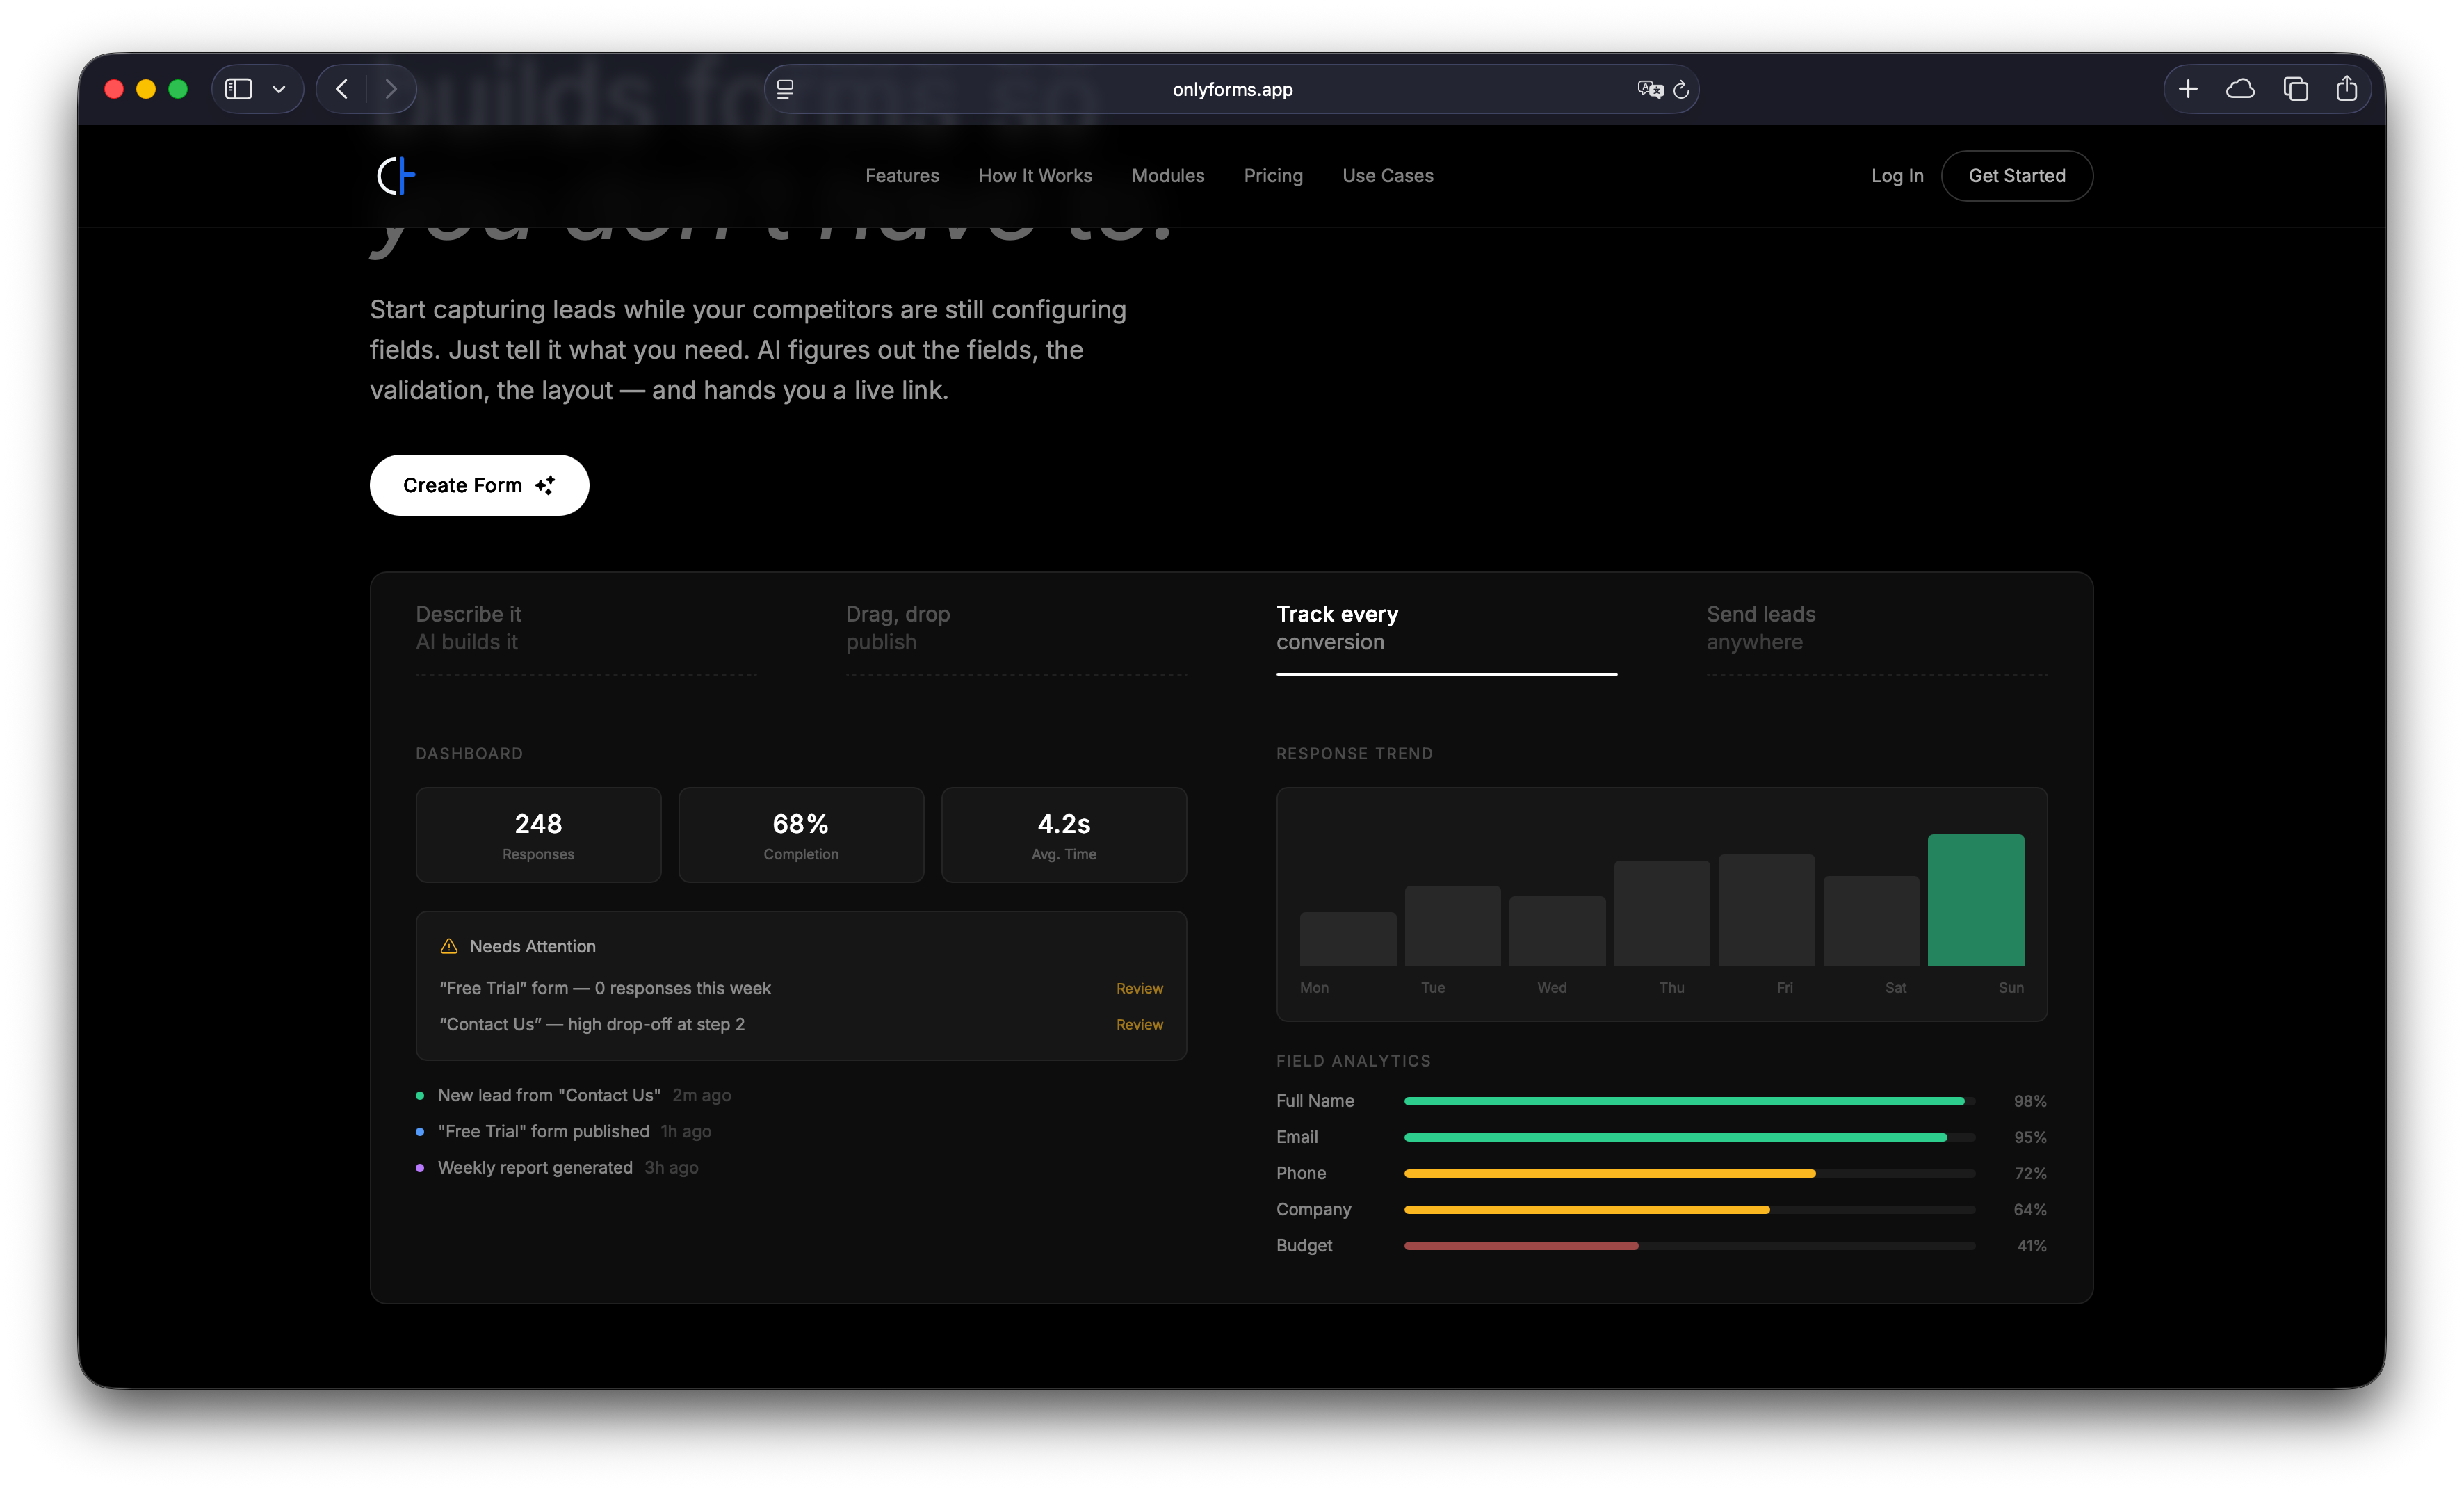The width and height of the screenshot is (2464, 1492).
Task: Click the 248 Responses stat card
Action: 538,835
